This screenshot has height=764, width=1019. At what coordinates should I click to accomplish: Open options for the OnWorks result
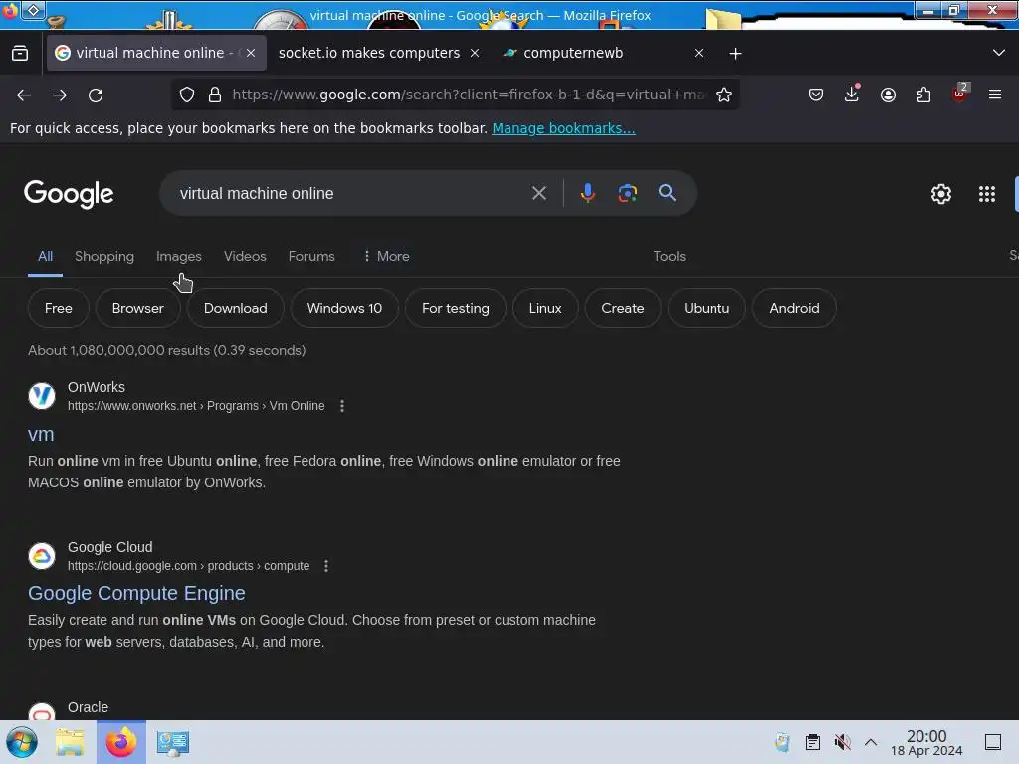click(x=342, y=406)
